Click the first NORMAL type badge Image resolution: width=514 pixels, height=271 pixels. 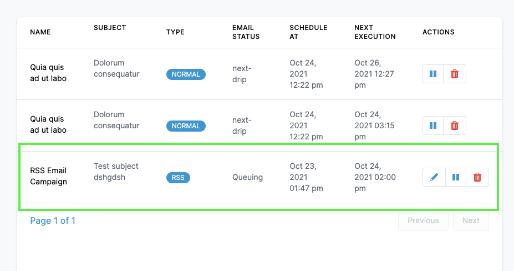coord(186,74)
